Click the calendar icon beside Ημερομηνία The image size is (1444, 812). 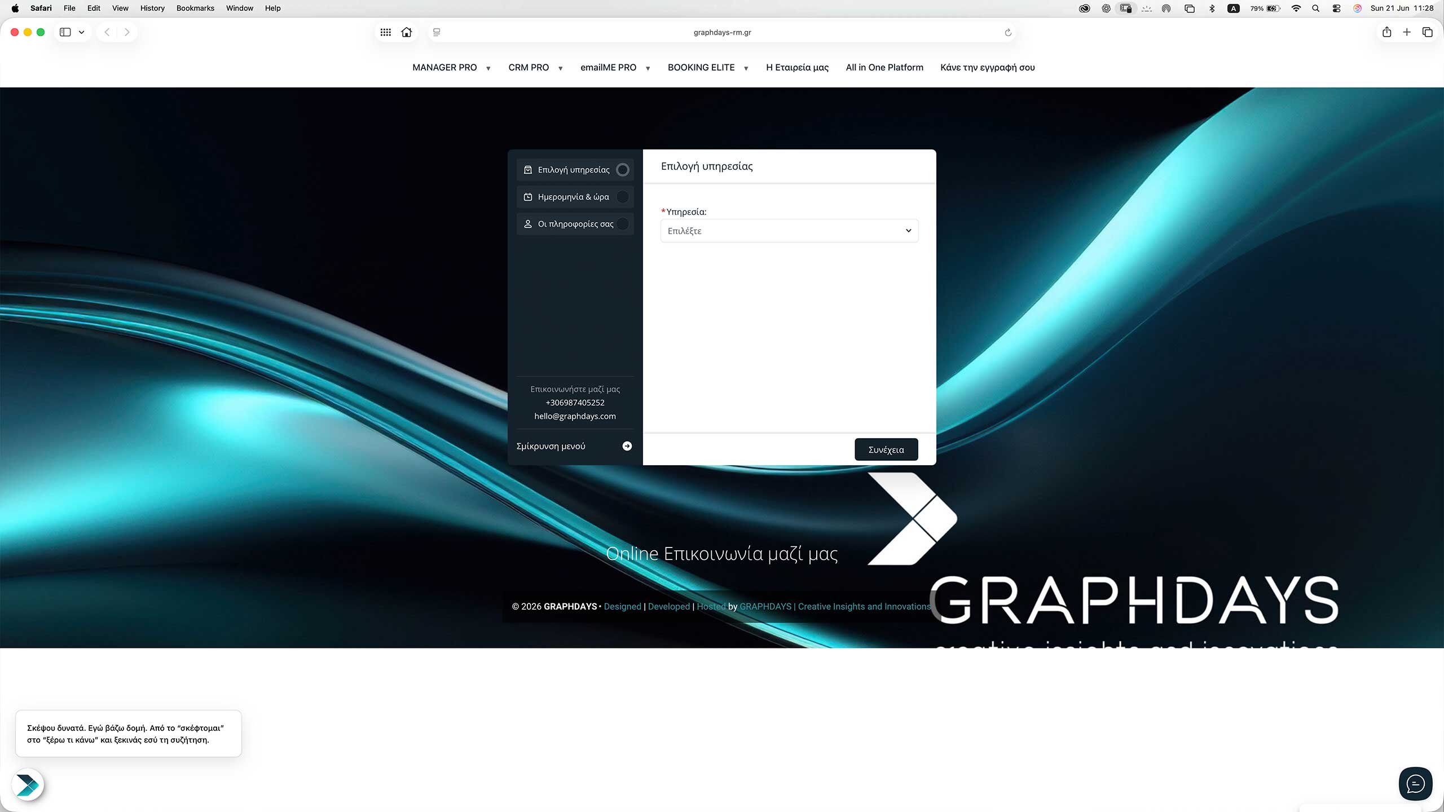tap(528, 197)
